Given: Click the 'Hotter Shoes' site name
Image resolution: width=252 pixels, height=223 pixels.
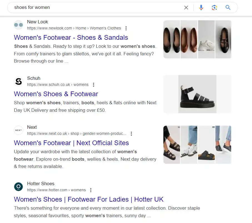Looking at the screenshot, I should pyautogui.click(x=41, y=184).
